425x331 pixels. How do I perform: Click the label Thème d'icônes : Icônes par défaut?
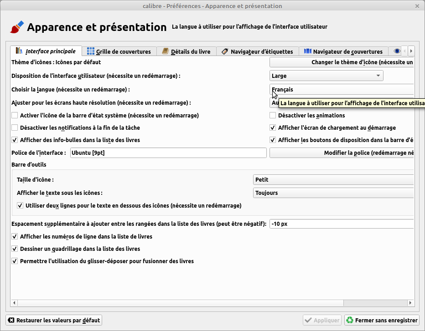(x=56, y=62)
